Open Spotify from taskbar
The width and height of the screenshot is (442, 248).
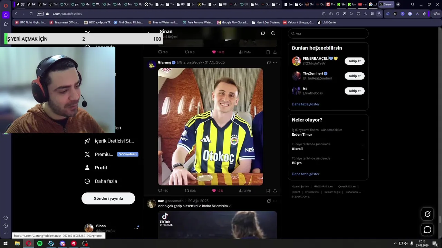click(x=40, y=244)
